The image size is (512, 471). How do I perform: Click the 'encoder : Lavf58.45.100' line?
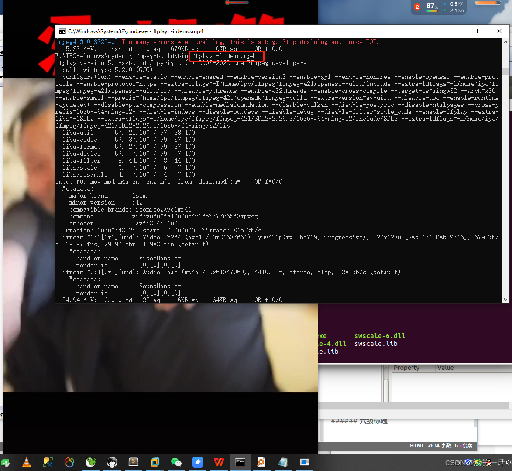pyautogui.click(x=124, y=223)
